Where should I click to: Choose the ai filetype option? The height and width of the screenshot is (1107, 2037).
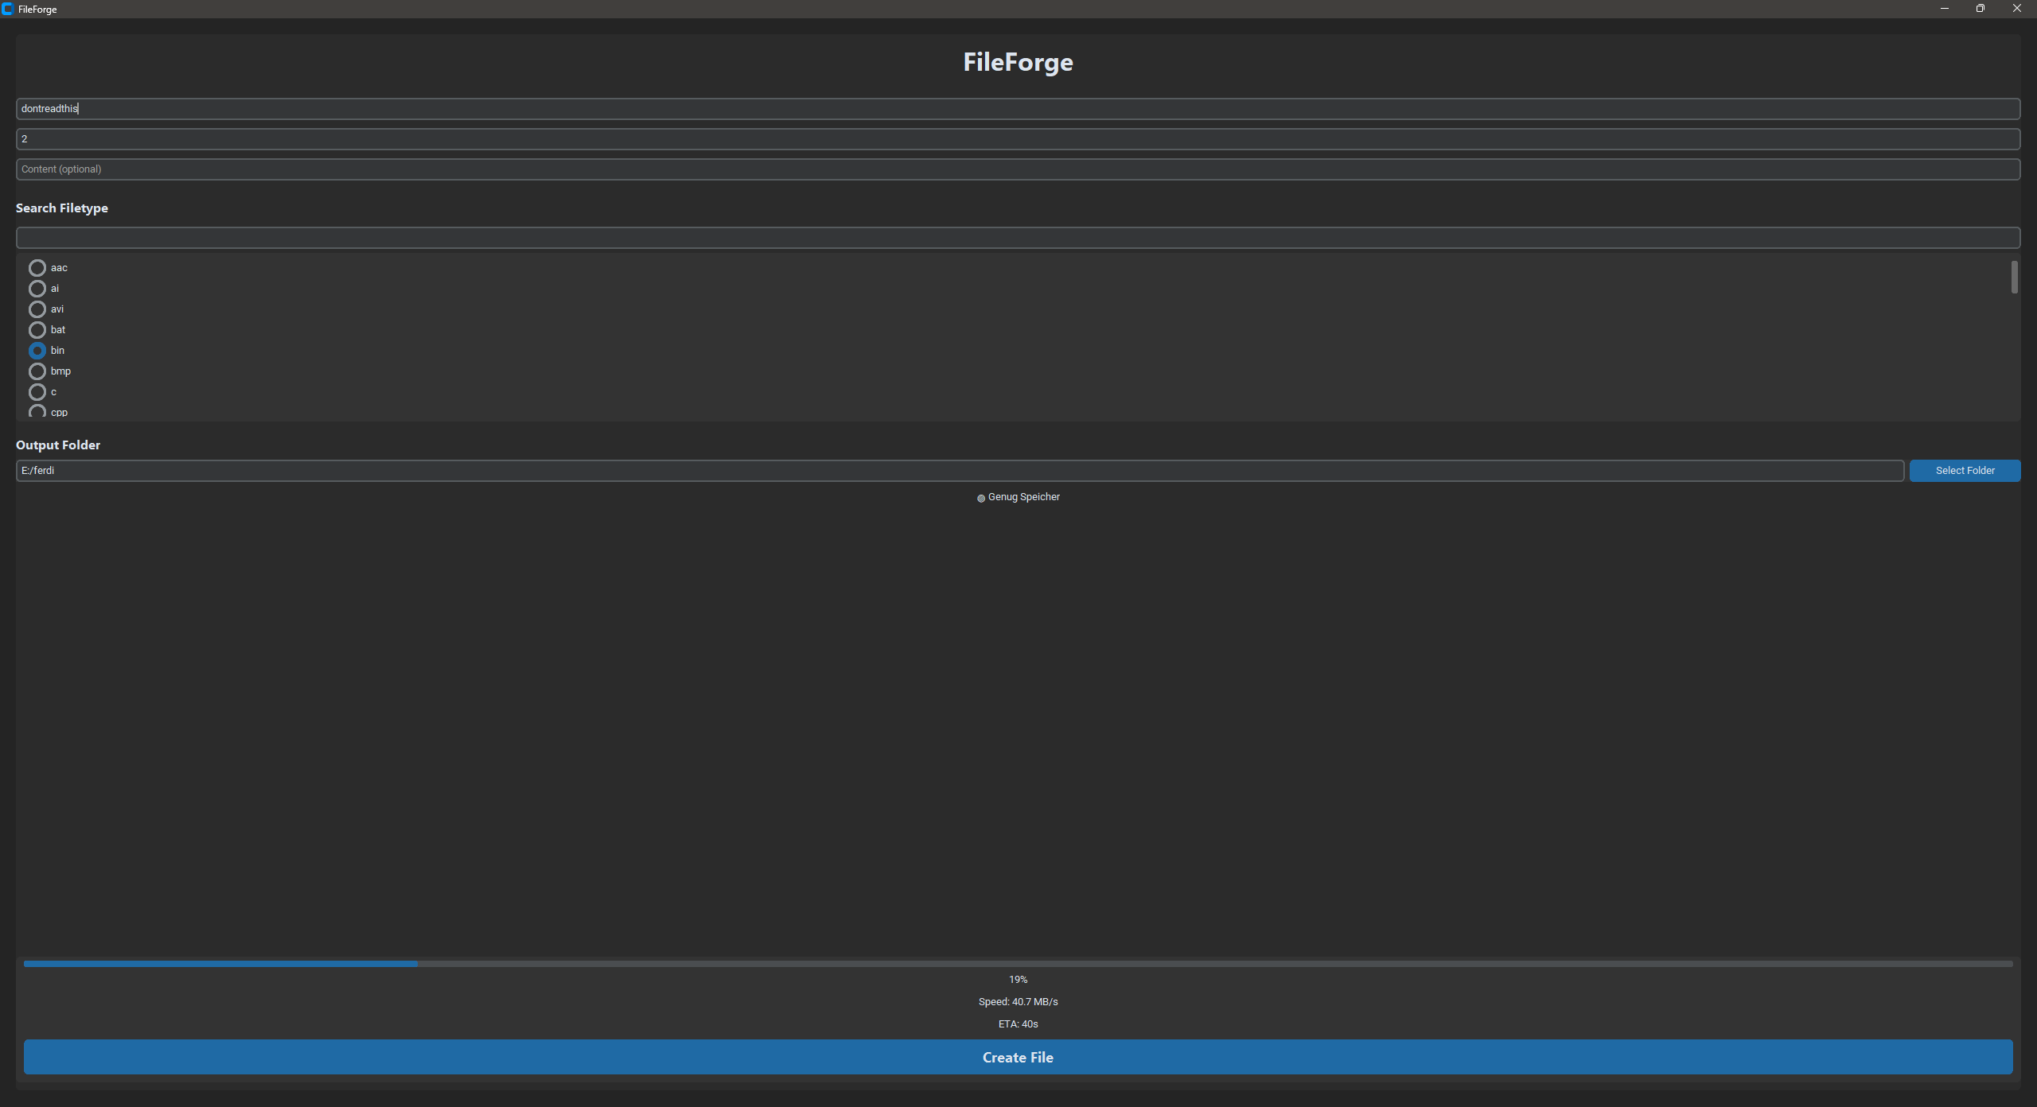(x=37, y=289)
